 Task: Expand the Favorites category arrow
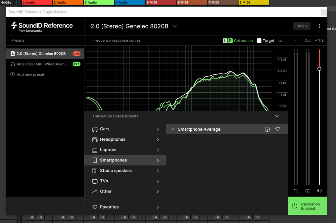pyautogui.click(x=158, y=207)
